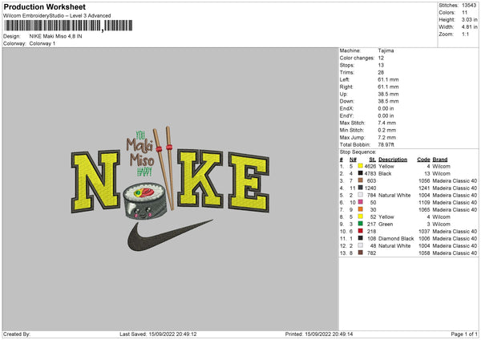Image resolution: width=481 pixels, height=340 pixels.
Task: Click the Production Worksheet title
Action: pos(45,6)
